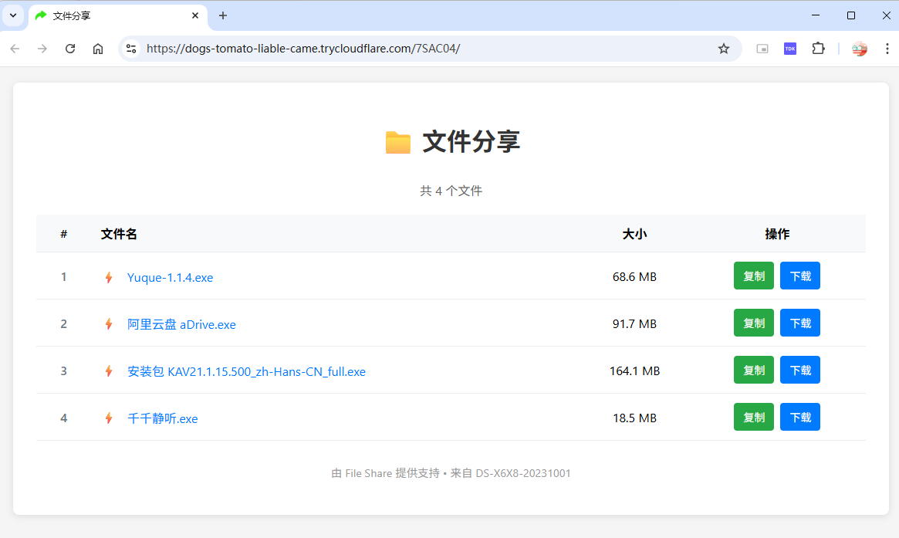Open the Chrome three-dot menu
The height and width of the screenshot is (538, 899).
(x=885, y=49)
